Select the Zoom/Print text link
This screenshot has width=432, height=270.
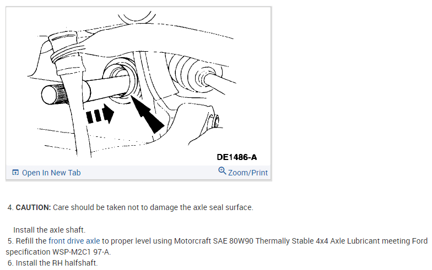pyautogui.click(x=248, y=173)
